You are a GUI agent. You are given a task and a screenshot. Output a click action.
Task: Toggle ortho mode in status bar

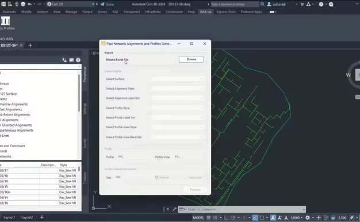227,217
